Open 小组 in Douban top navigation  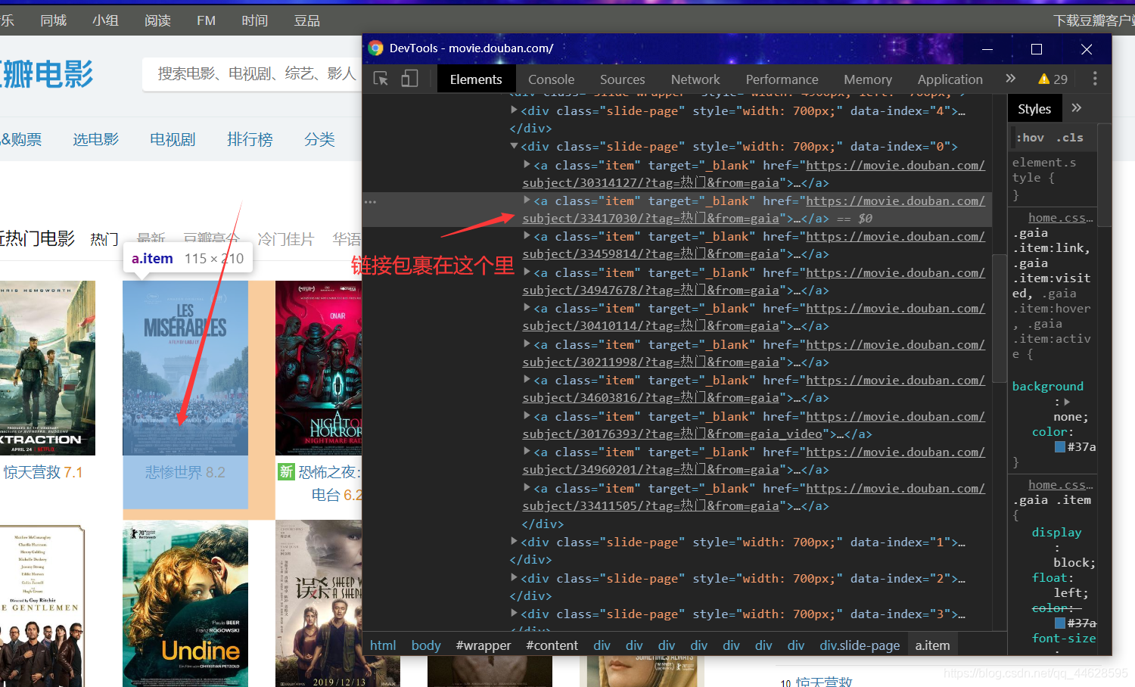coord(106,20)
